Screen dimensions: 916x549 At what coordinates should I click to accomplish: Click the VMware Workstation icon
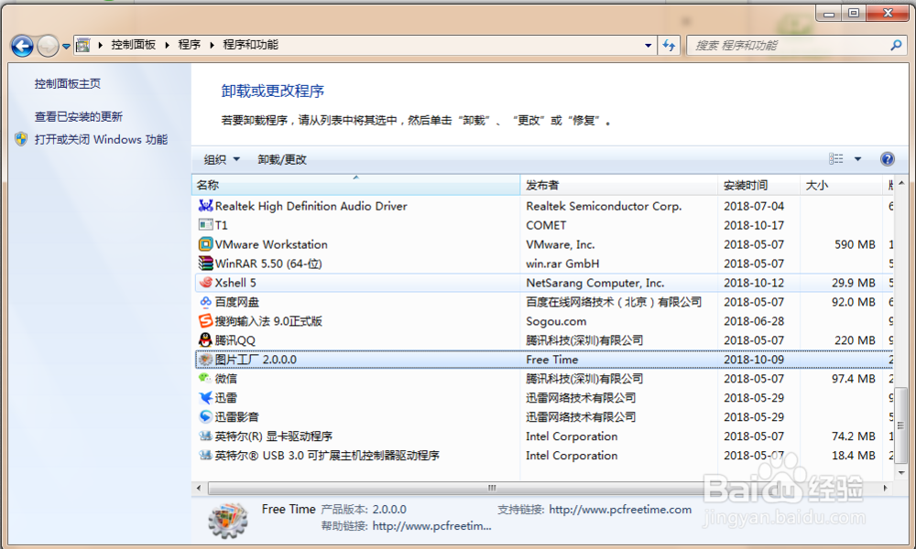point(205,244)
